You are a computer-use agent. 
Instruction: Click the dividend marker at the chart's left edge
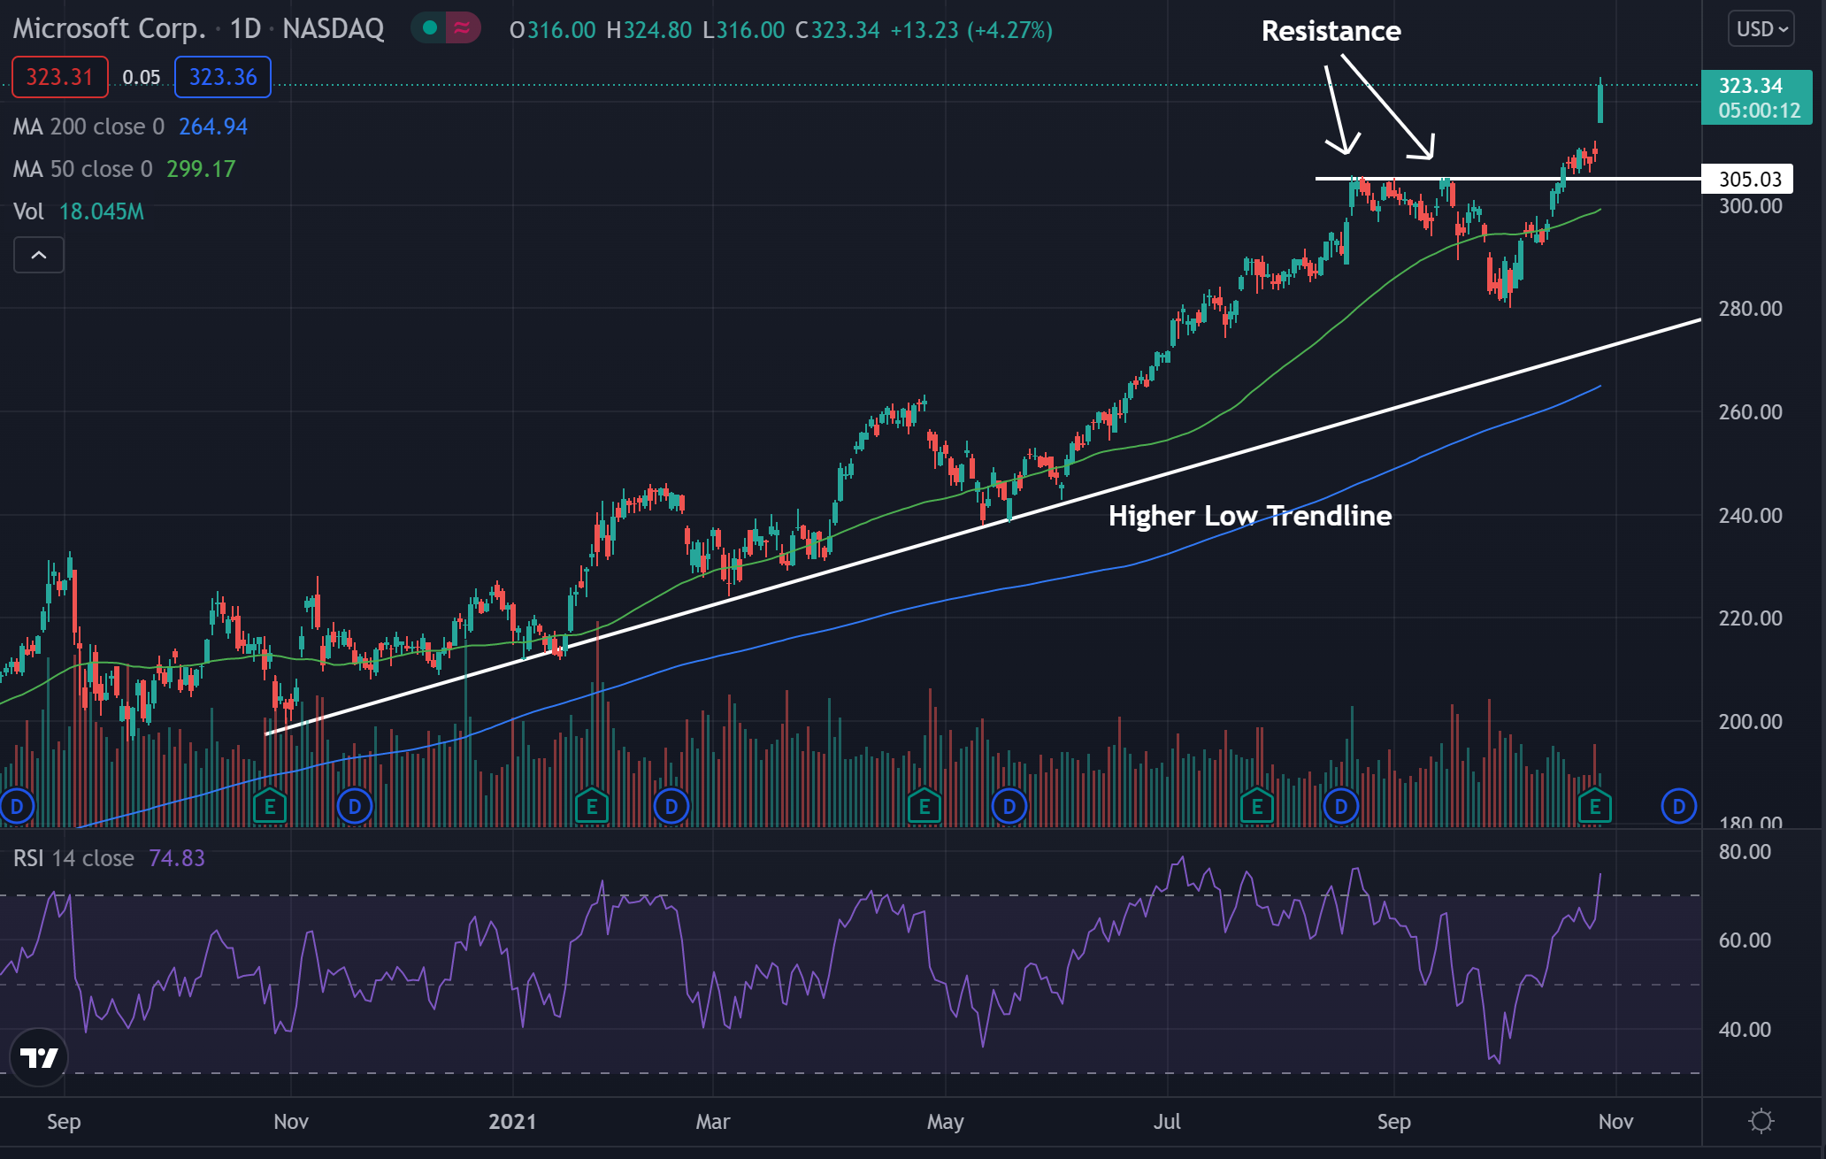point(16,806)
